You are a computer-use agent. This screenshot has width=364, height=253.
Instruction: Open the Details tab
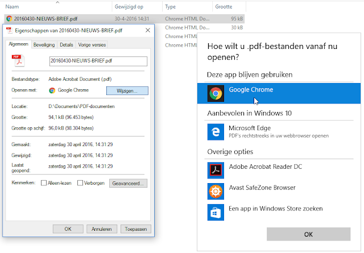(67, 44)
